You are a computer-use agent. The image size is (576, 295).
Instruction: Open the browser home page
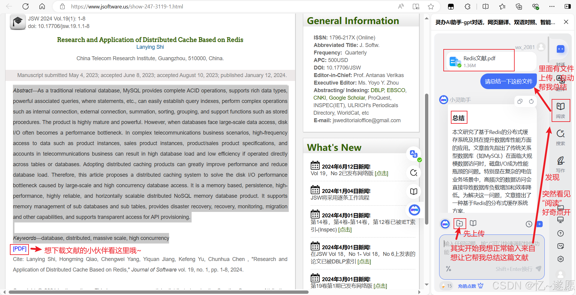42,6
